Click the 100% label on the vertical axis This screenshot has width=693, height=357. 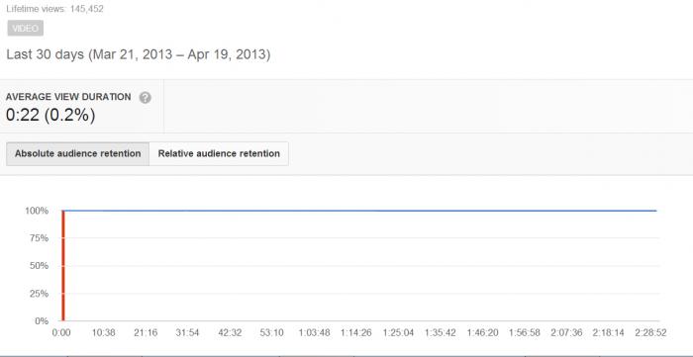point(38,211)
